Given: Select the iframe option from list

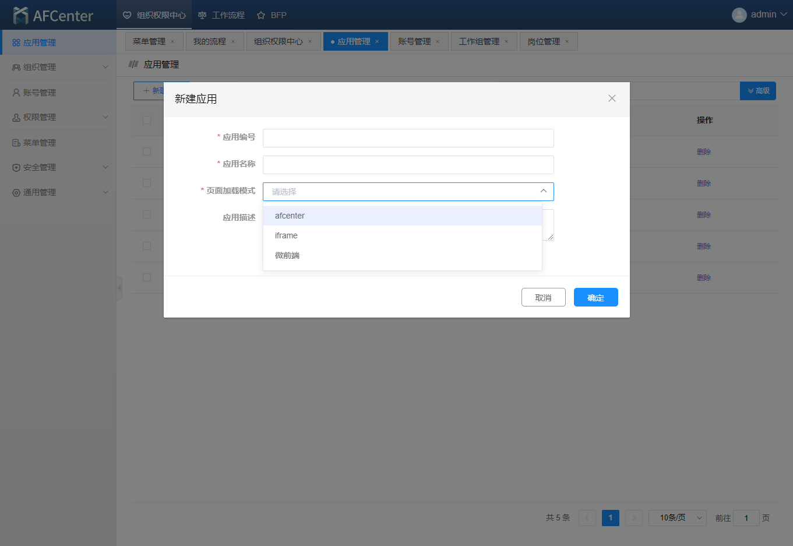Looking at the screenshot, I should 286,235.
